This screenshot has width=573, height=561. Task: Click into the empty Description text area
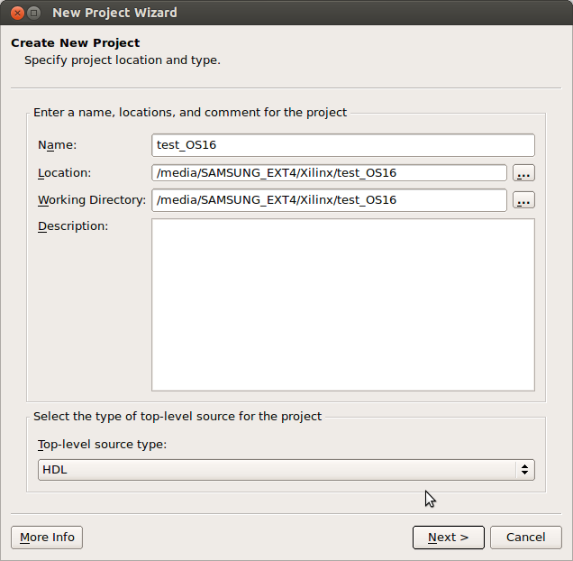343,305
